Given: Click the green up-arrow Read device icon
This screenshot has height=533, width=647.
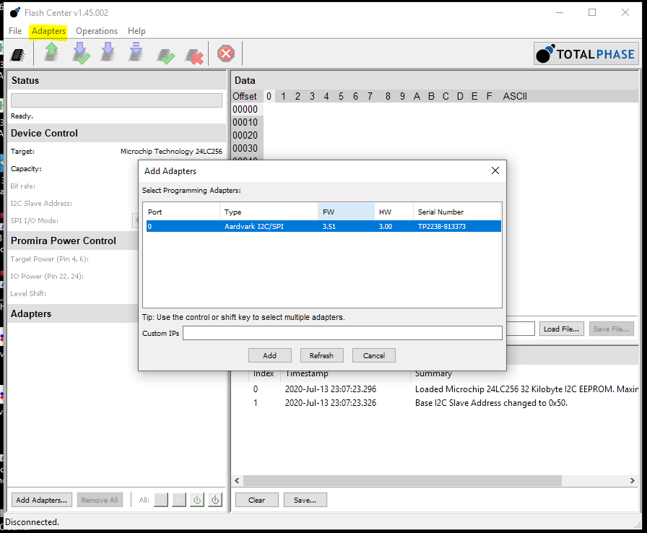Looking at the screenshot, I should coord(51,53).
